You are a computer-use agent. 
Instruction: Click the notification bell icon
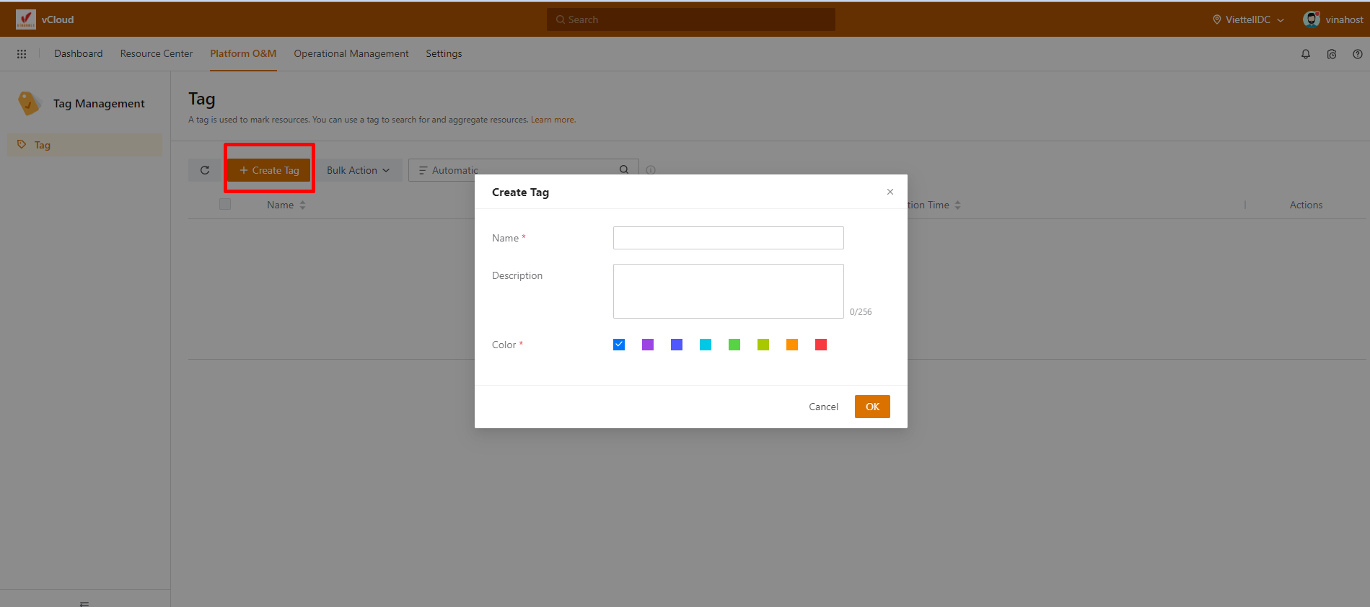(1305, 54)
